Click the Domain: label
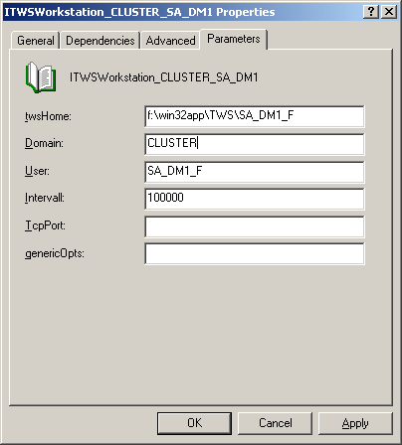 coord(44,143)
